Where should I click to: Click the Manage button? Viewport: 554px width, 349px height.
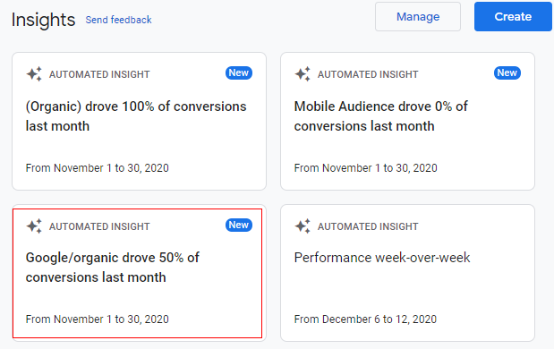point(418,17)
